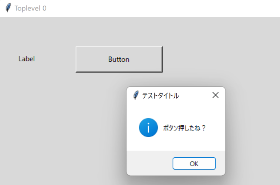Confirm the message with OK
Viewport: 280px width, 185px height.
click(194, 163)
